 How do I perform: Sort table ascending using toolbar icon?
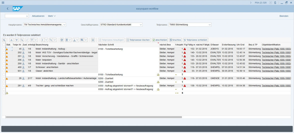click(x=11, y=40)
